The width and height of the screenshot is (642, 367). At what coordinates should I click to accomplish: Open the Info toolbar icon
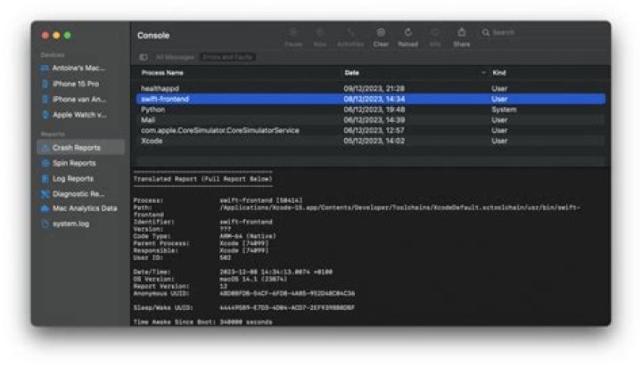(435, 33)
